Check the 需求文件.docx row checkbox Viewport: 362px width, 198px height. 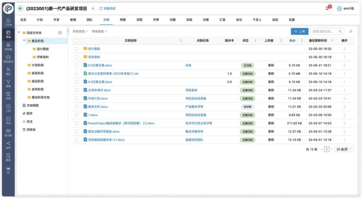76,107
